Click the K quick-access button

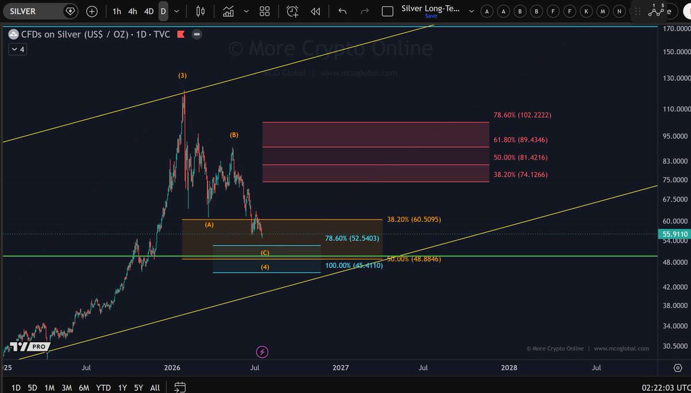click(x=586, y=11)
